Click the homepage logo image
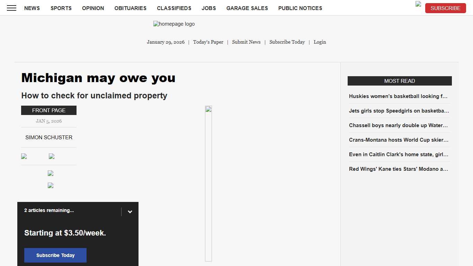The height and width of the screenshot is (266, 473). (x=174, y=24)
